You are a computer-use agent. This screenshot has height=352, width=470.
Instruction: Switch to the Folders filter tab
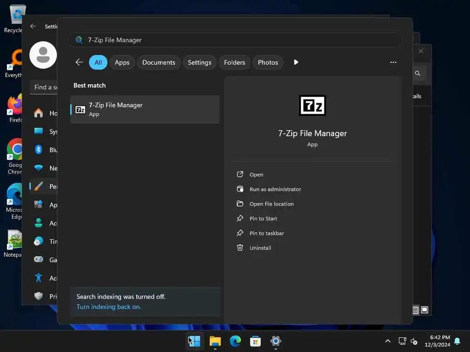(235, 62)
